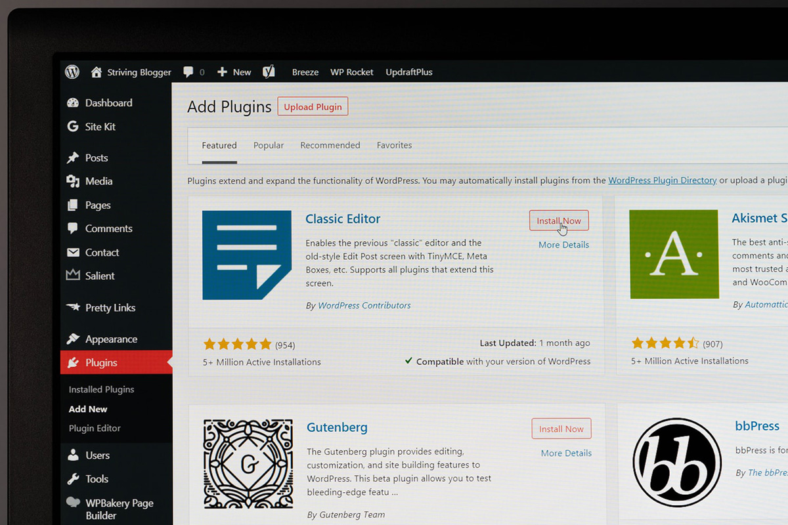Viewport: 788px width, 525px height.
Task: Open the Striving Blogger site menu
Action: point(139,72)
